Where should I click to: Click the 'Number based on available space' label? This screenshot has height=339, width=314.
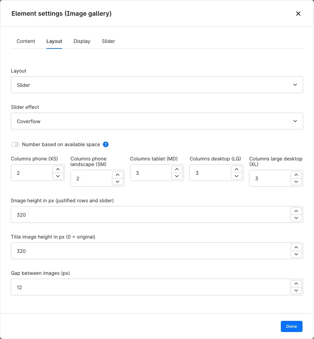61,144
